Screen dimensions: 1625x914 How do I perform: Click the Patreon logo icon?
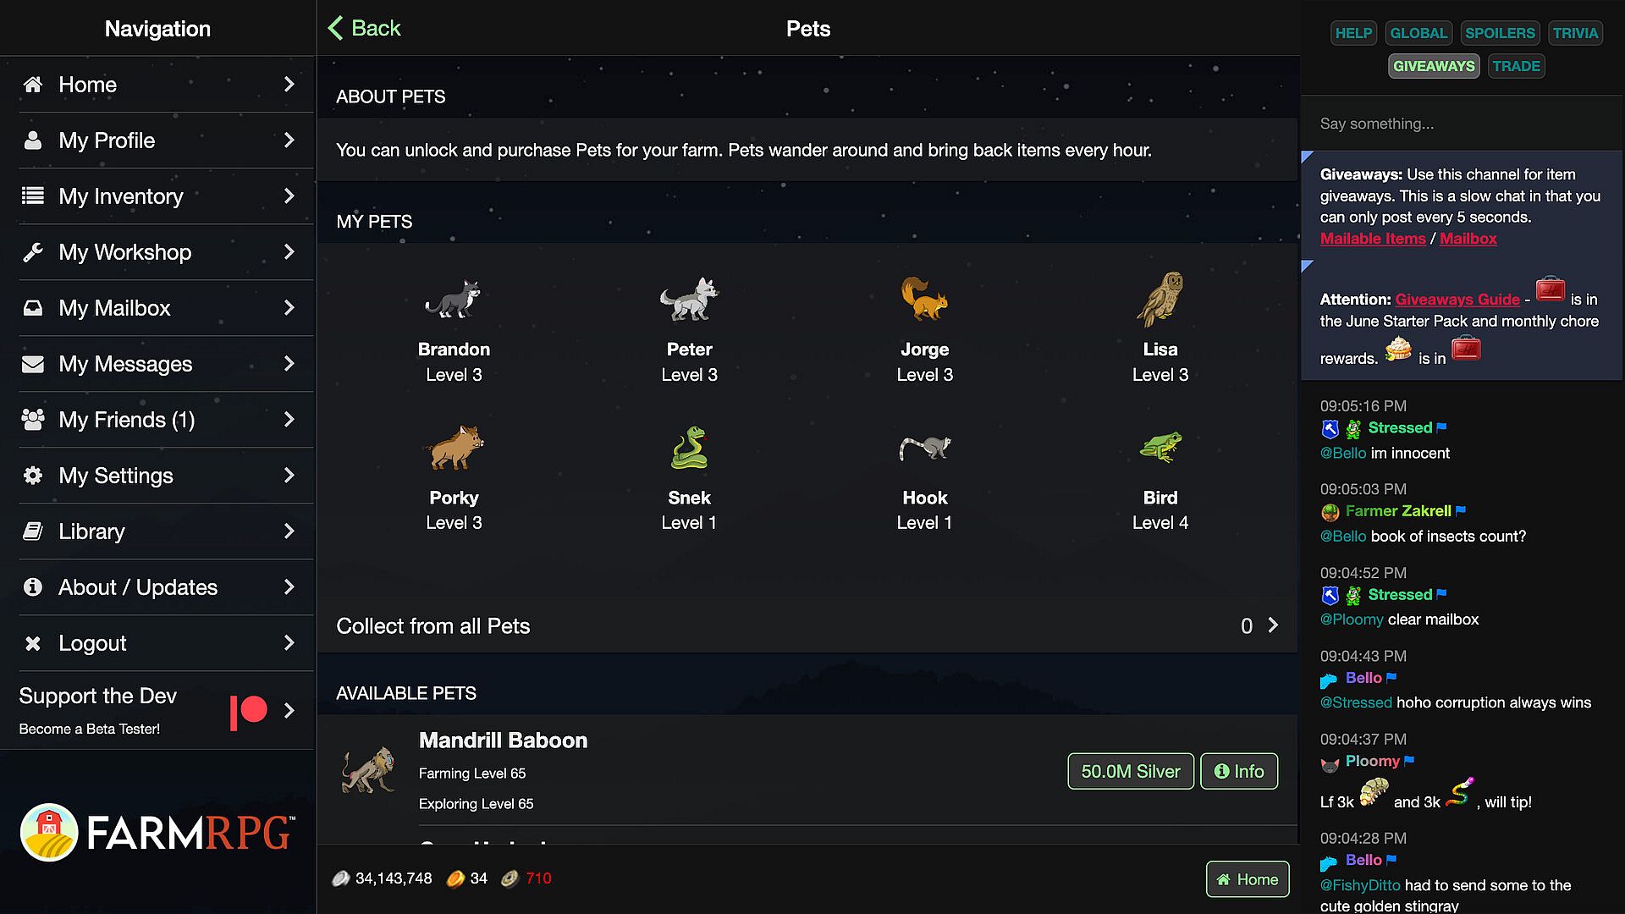point(248,711)
